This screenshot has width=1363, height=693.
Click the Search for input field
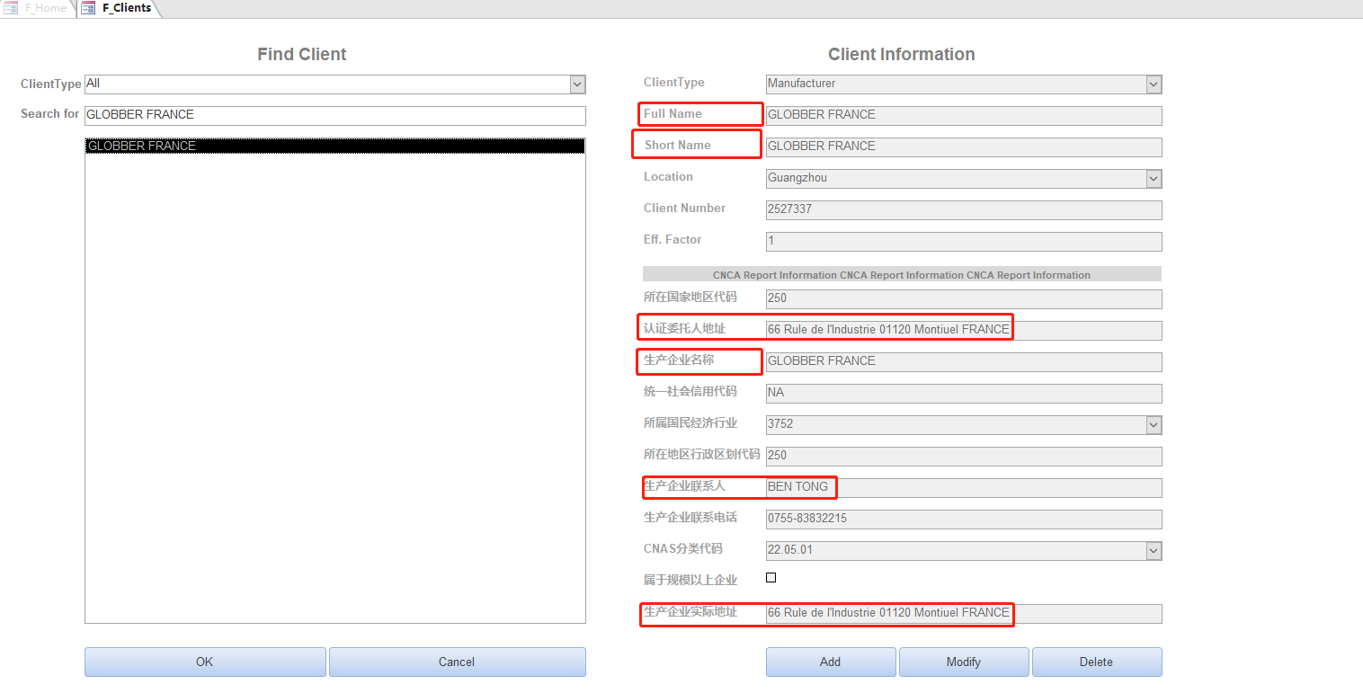[x=334, y=115]
